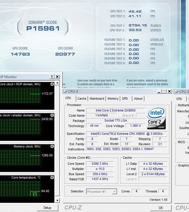The image size is (189, 212).
Task: Select CPU tab in second CPU-Z window
Action: click(x=179, y=99)
